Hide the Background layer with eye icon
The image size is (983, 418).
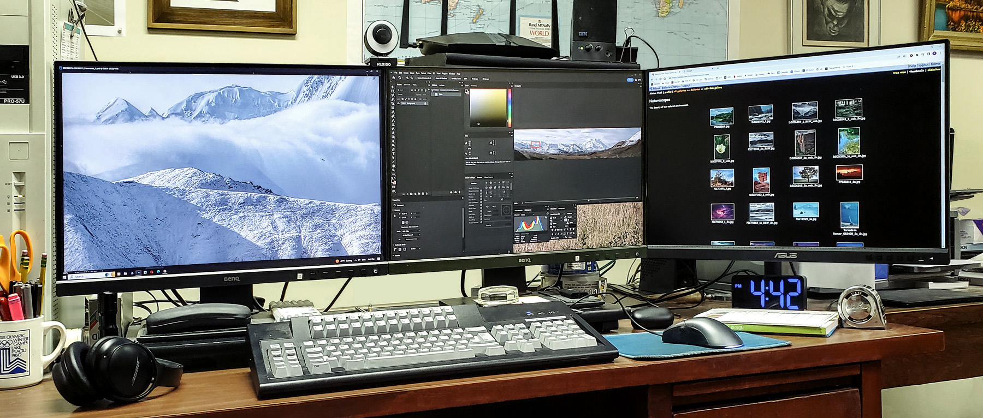[x=398, y=103]
